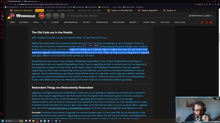Click the red expand arrows icon
Screen dimensions: 220x123
click(x=198, y=22)
